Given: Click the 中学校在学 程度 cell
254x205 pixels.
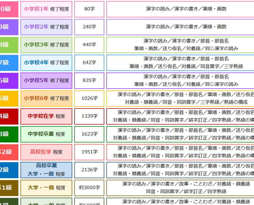Looking at the screenshot, I should [46, 116].
